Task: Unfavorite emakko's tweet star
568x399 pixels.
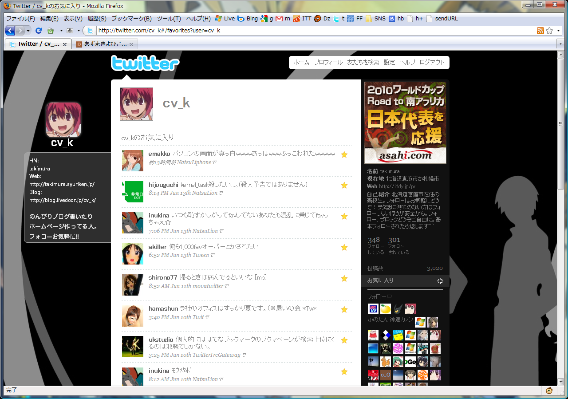Action: tap(344, 154)
